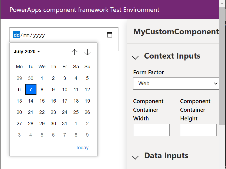226x169 pixels.
Task: Open the Form Factor Web dropdown
Action: 176,83
